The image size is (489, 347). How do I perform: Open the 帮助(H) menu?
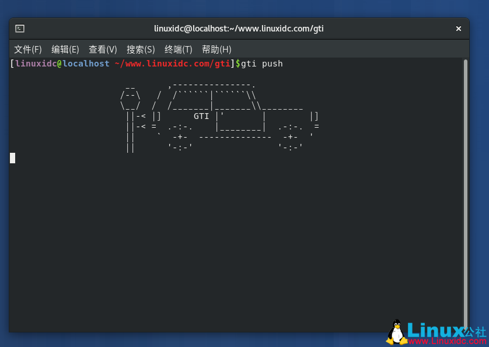click(216, 49)
